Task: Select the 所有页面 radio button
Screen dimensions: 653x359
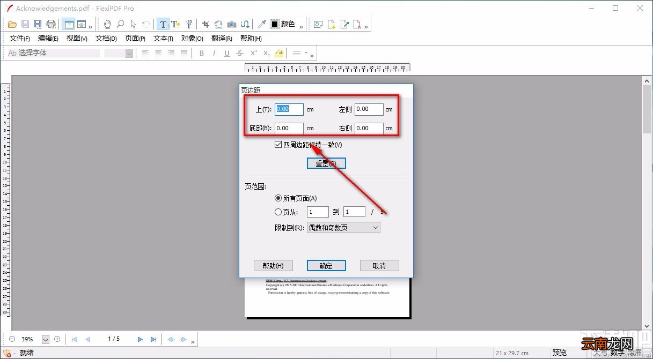Action: [x=278, y=198]
